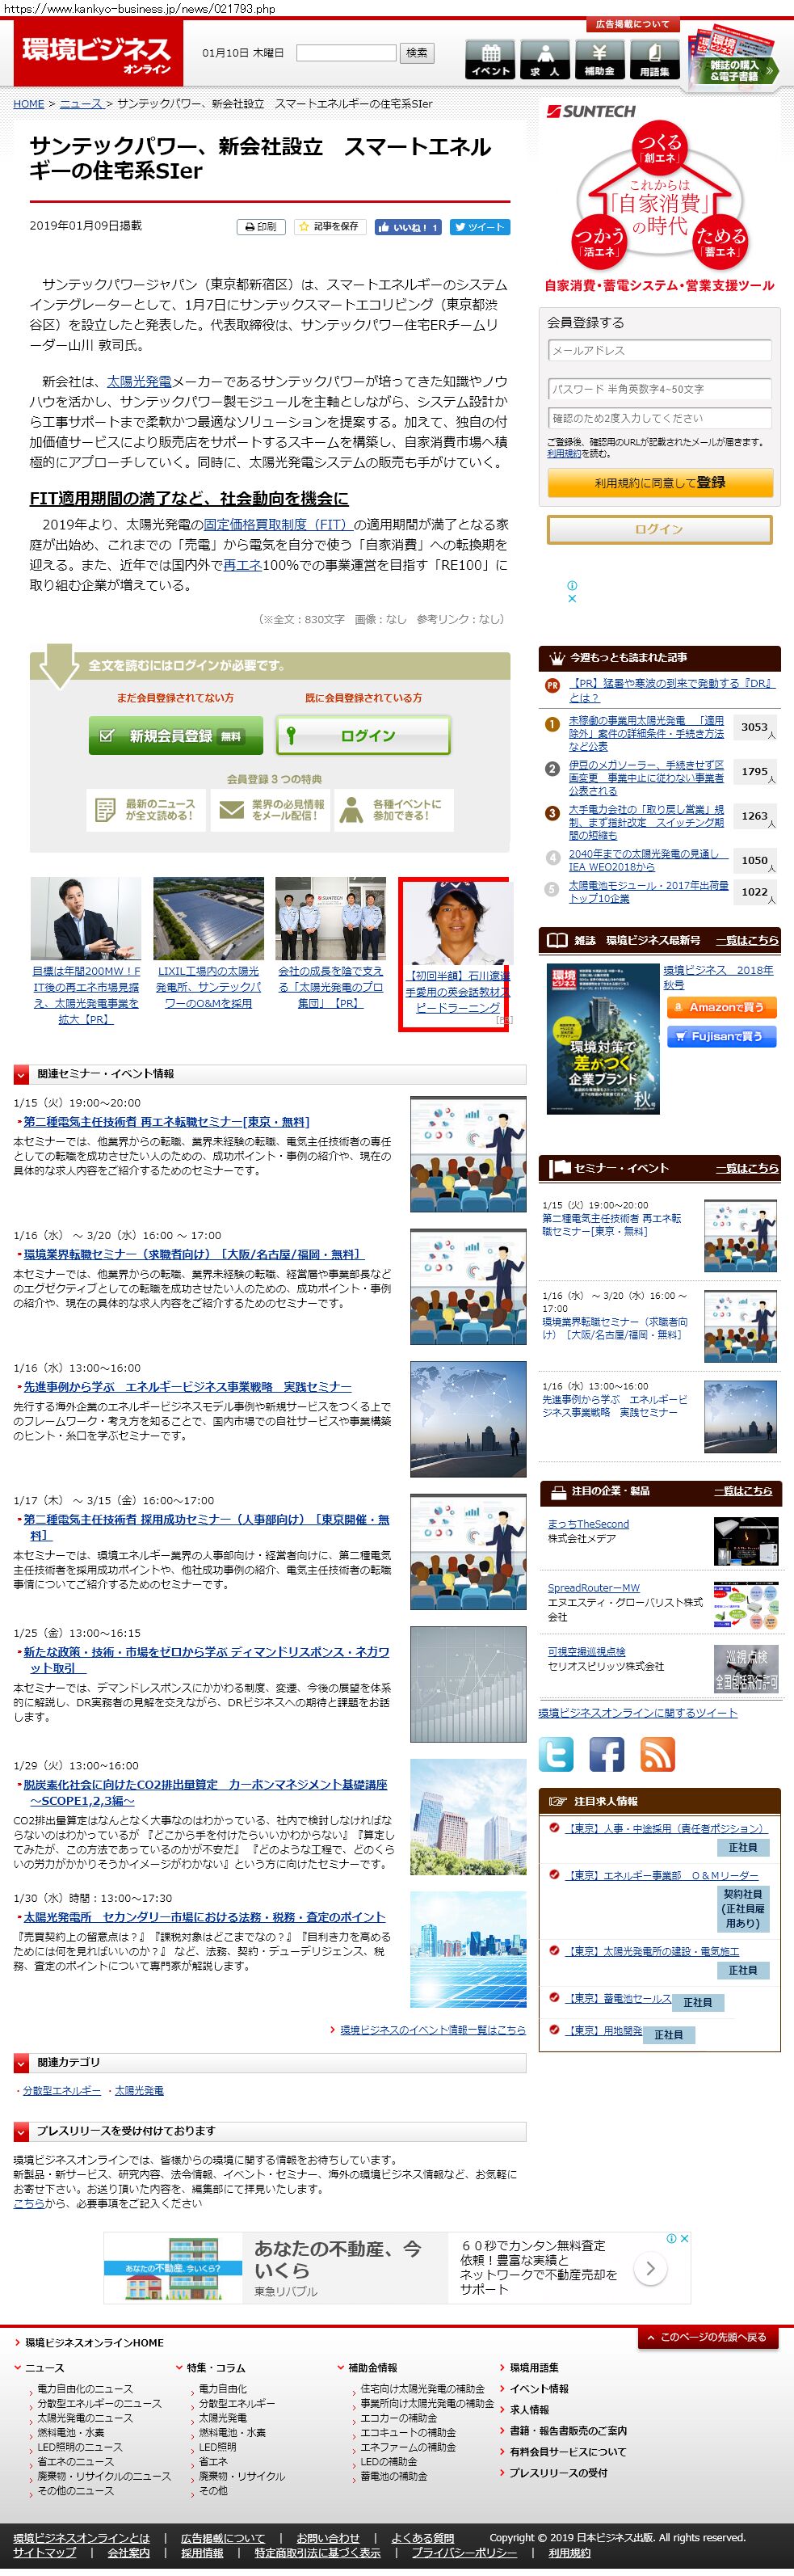Open 一覧はこちら in 注目の企業・製品 header

tap(743, 1491)
